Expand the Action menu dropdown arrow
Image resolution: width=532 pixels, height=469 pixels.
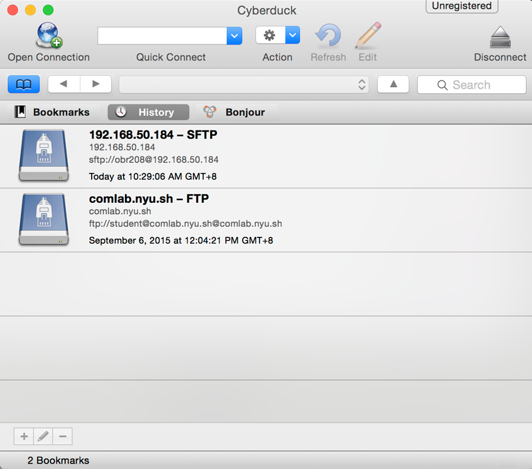293,35
